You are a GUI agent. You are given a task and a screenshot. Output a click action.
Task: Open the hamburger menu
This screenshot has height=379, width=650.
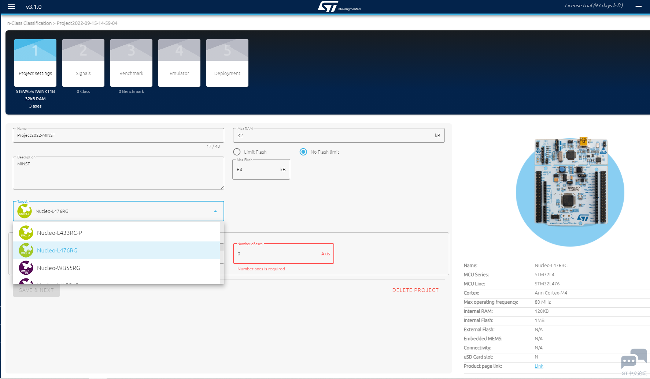click(x=11, y=7)
